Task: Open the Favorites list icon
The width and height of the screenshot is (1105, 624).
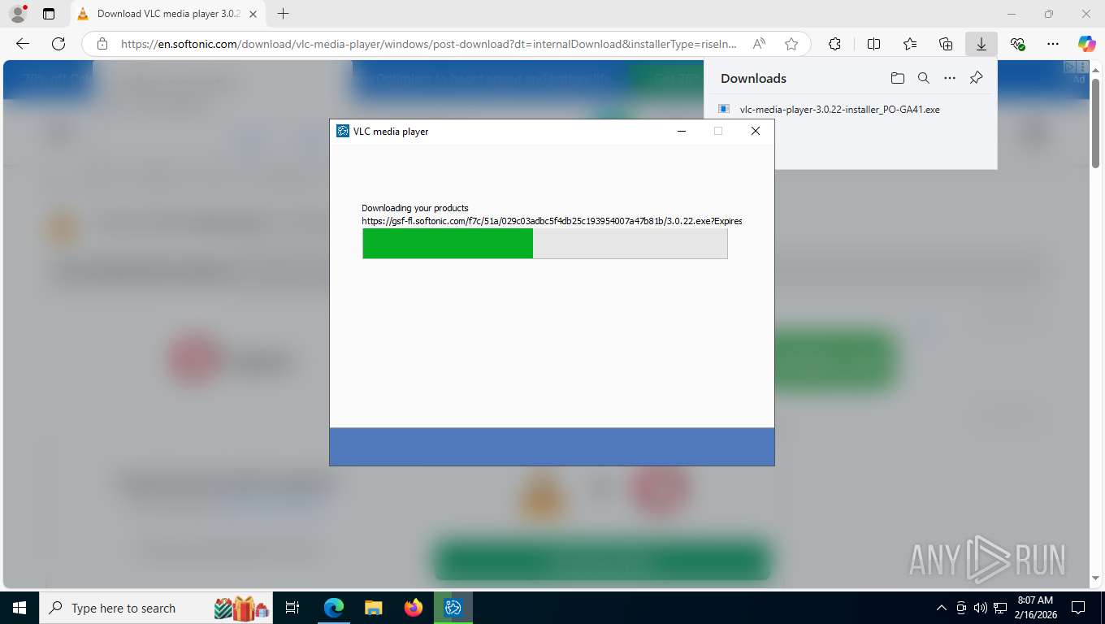Action: click(x=909, y=44)
